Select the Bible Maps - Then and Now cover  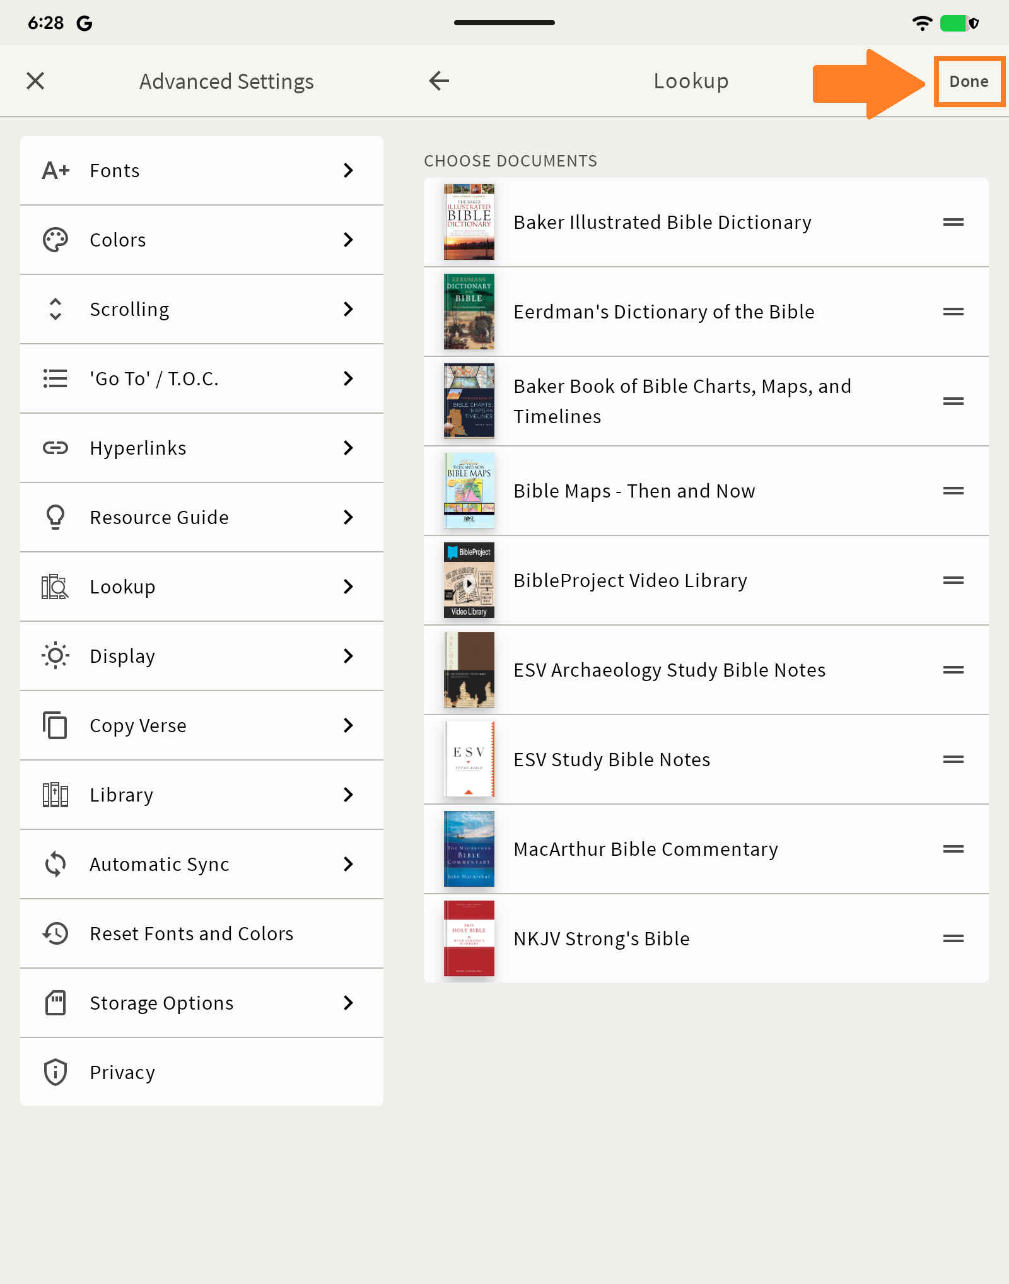(x=469, y=491)
